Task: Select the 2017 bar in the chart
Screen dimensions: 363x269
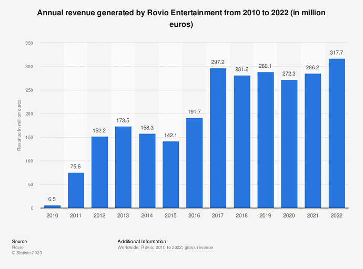Action: (x=218, y=138)
